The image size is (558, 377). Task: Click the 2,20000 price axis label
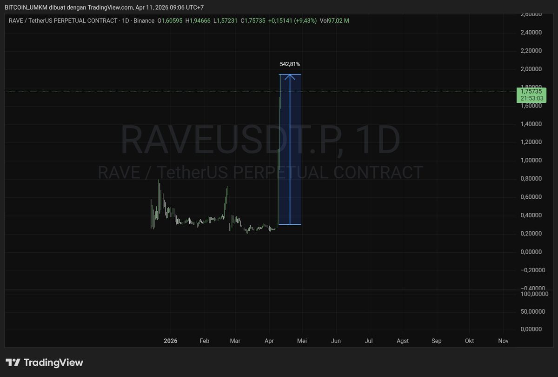tap(531, 51)
